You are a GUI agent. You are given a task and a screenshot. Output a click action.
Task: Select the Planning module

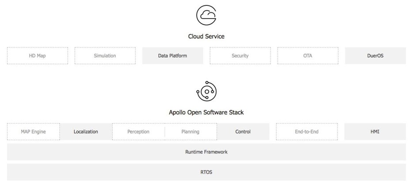(190, 132)
